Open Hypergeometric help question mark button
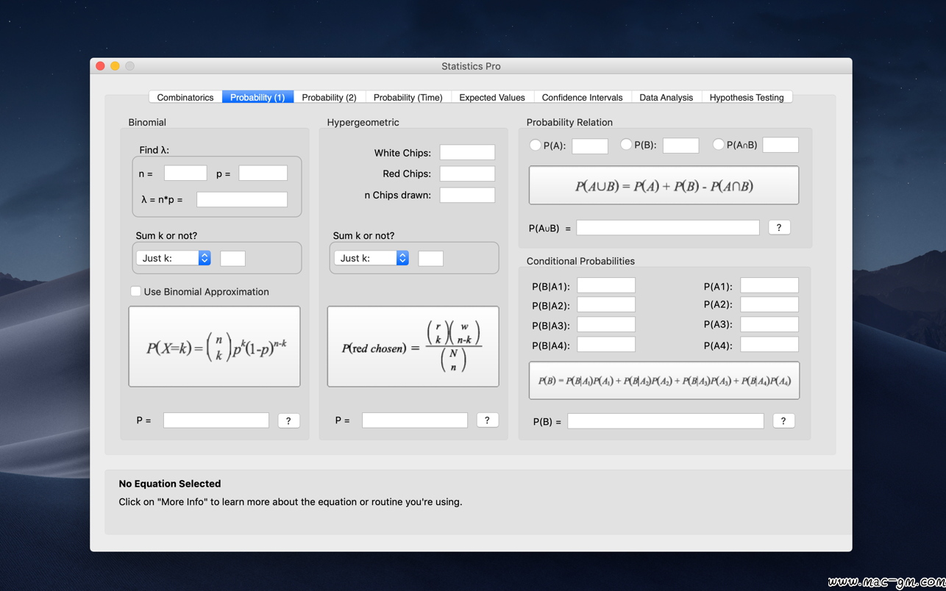 tap(487, 420)
